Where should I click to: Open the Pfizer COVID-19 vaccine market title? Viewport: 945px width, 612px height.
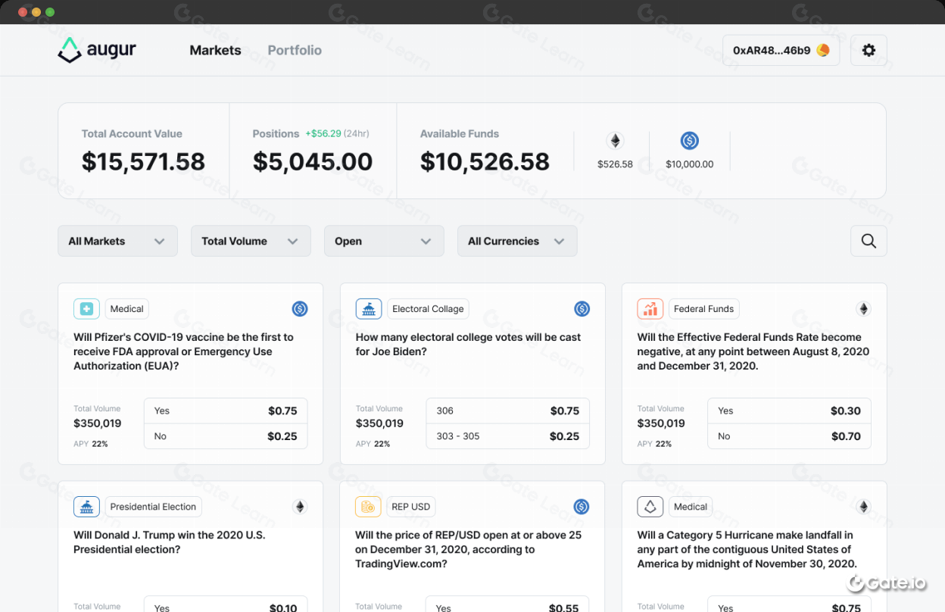tap(183, 351)
